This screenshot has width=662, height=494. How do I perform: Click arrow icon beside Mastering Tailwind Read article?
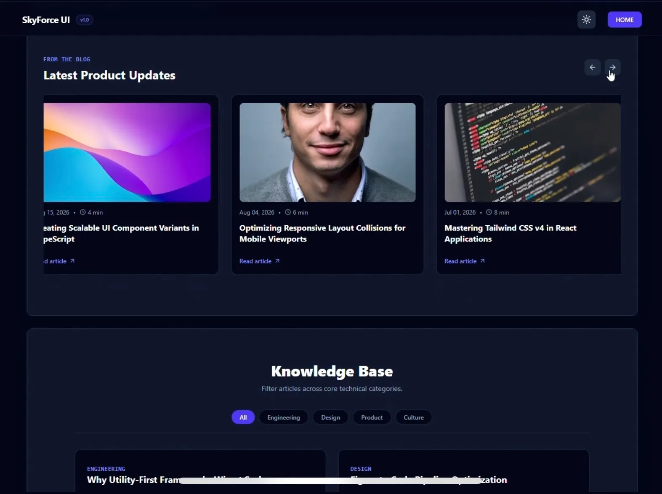coord(482,261)
